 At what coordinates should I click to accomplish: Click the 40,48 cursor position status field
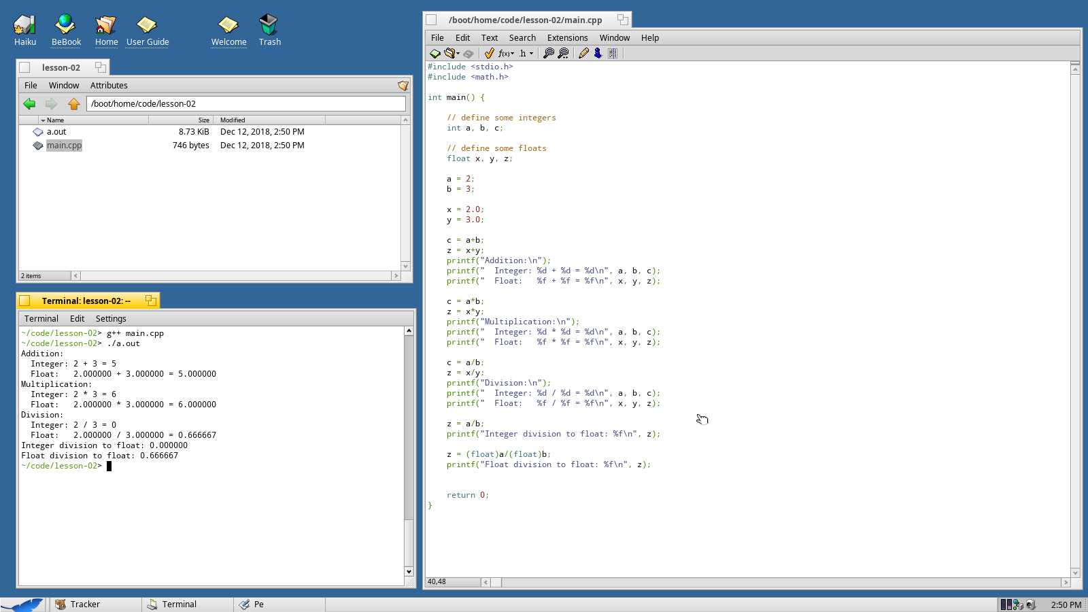(x=453, y=582)
